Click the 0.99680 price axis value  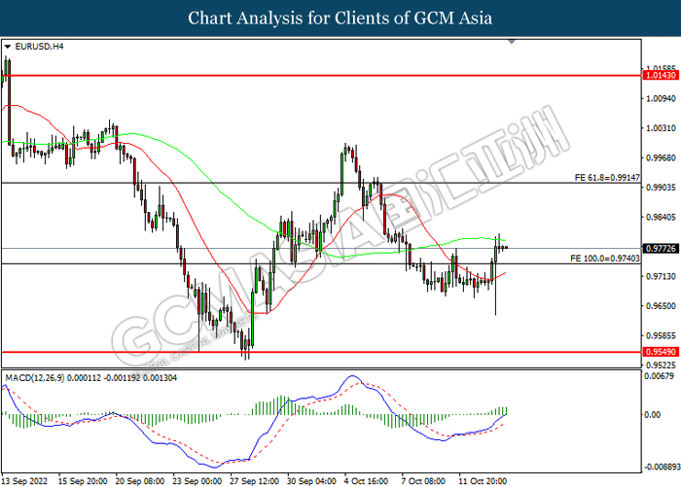point(662,157)
